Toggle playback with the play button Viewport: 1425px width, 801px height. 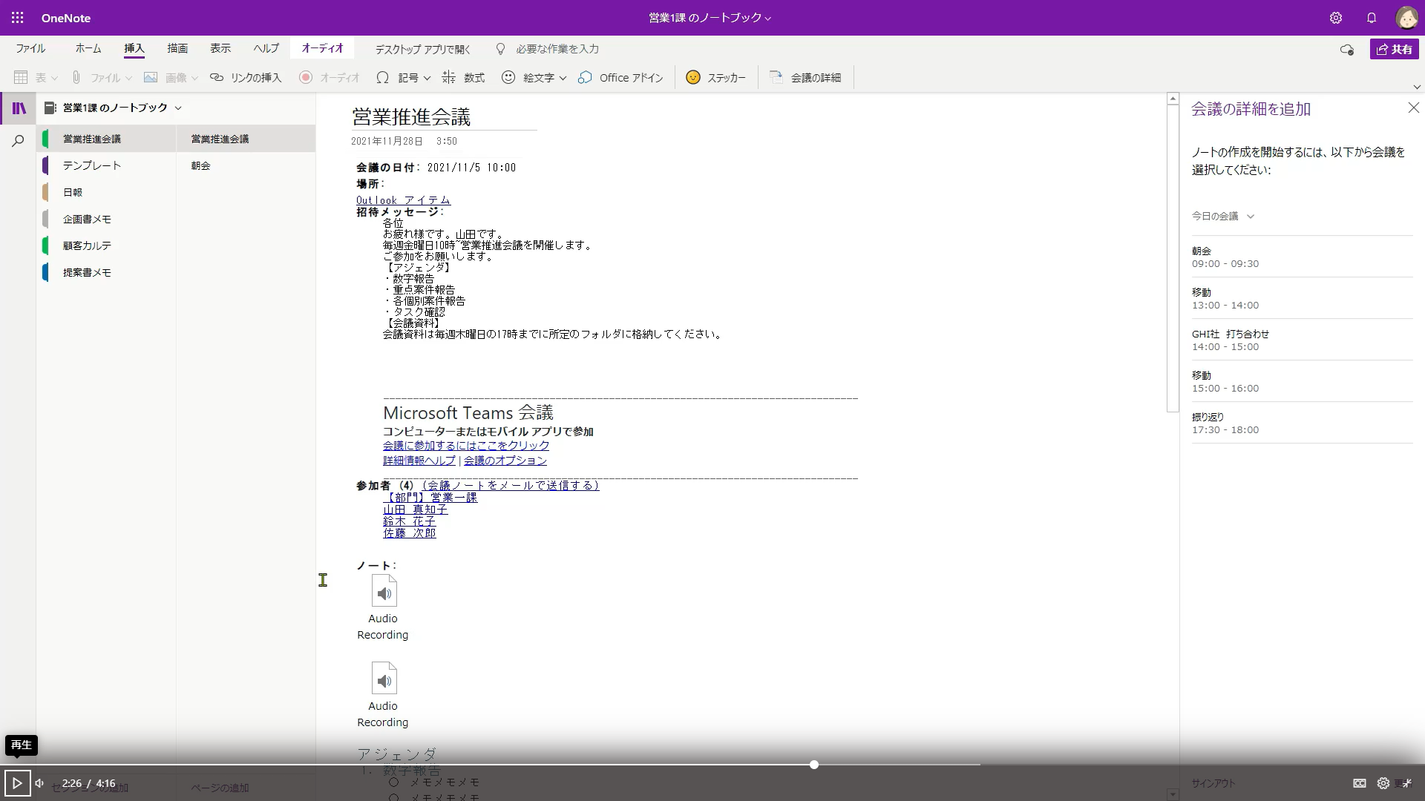pyautogui.click(x=17, y=782)
